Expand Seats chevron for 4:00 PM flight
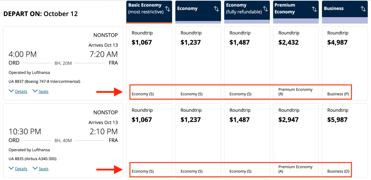Screen dimensions: 371x180 [35, 91]
